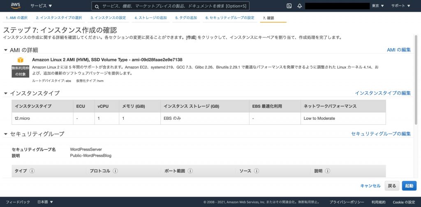Click the インスタンスタイプ column header
Screen dimensions: 421x207
point(42,106)
